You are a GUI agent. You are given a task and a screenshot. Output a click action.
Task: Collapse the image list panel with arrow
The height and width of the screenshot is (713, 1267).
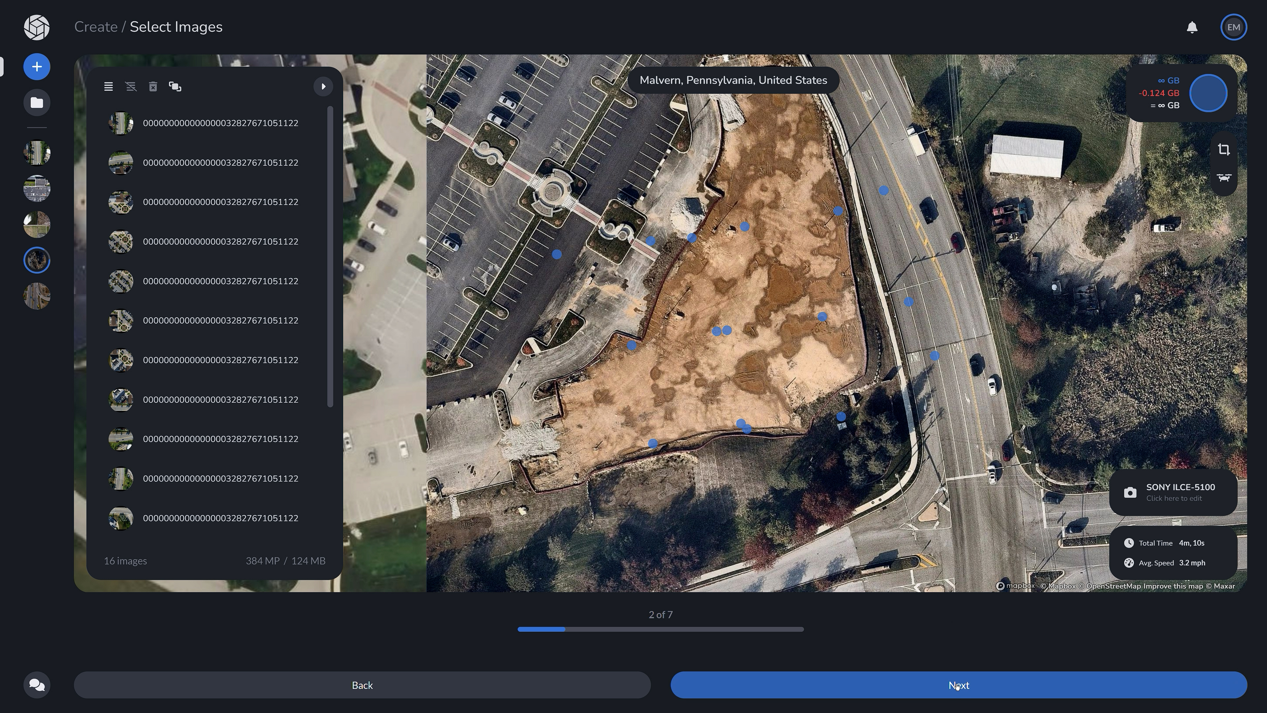323,86
